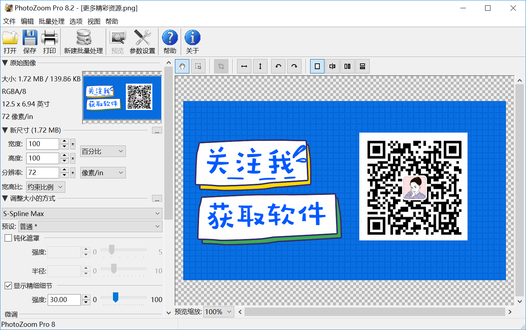The image size is (526, 330).
Task: Open the 百分比 unit dropdown
Action: (103, 151)
